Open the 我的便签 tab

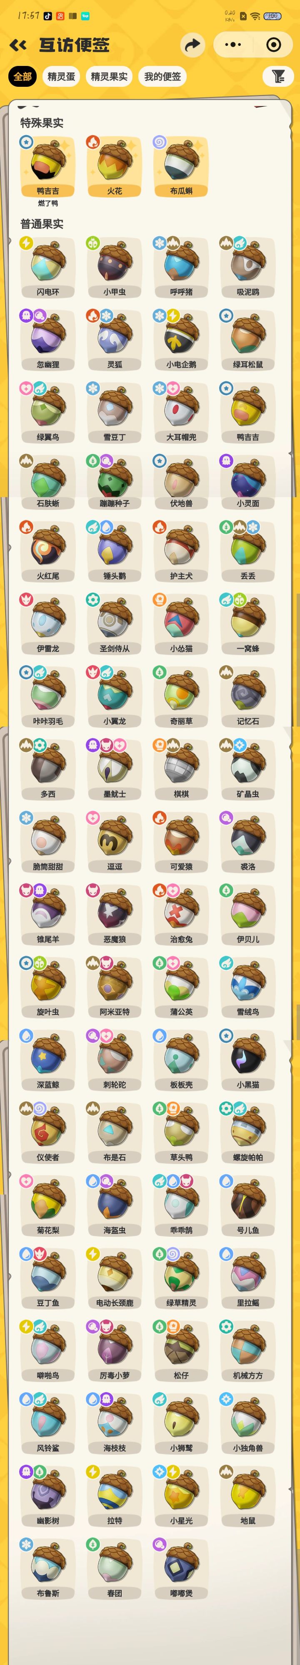(162, 76)
